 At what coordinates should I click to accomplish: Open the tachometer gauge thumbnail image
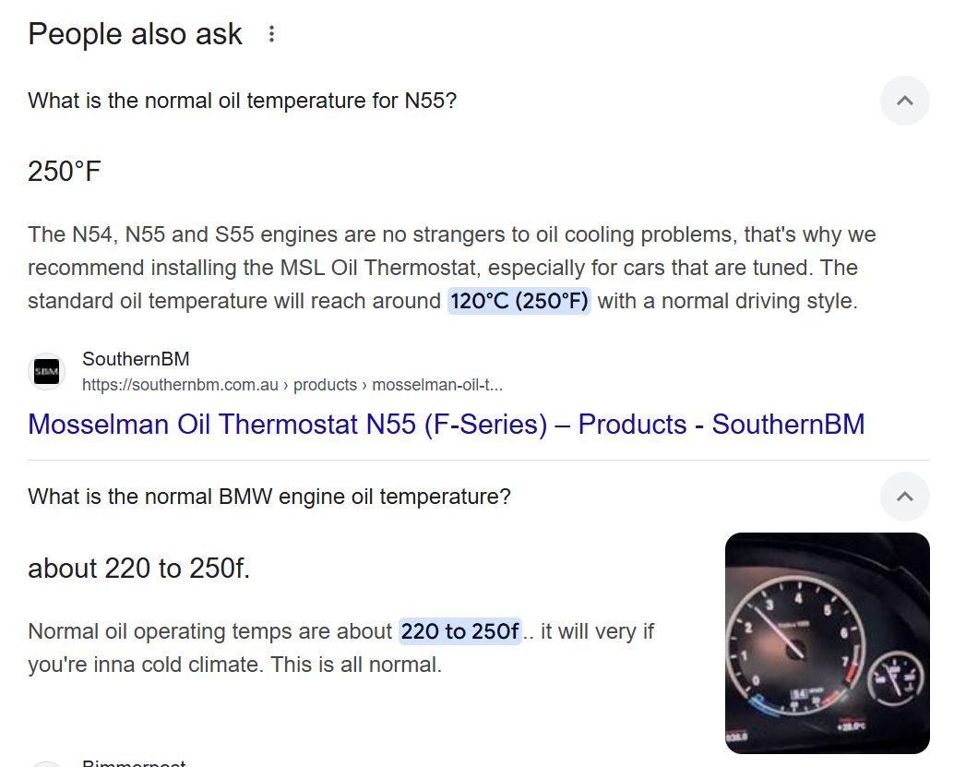point(827,642)
